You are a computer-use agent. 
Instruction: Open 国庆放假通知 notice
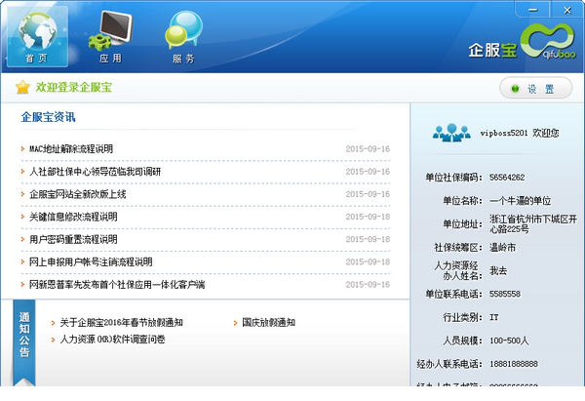point(268,322)
